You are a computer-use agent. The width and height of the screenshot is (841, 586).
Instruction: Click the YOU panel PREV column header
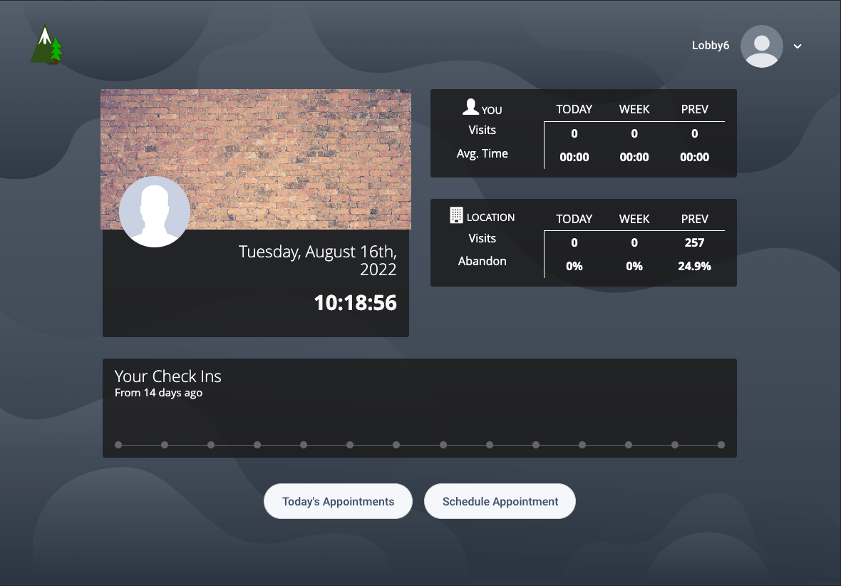(695, 110)
